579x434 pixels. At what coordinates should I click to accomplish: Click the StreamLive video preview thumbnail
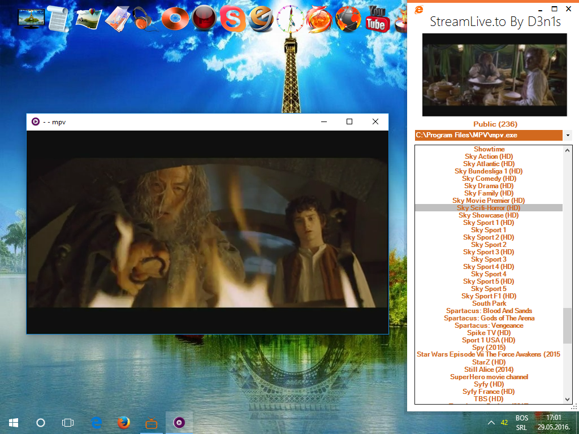494,75
